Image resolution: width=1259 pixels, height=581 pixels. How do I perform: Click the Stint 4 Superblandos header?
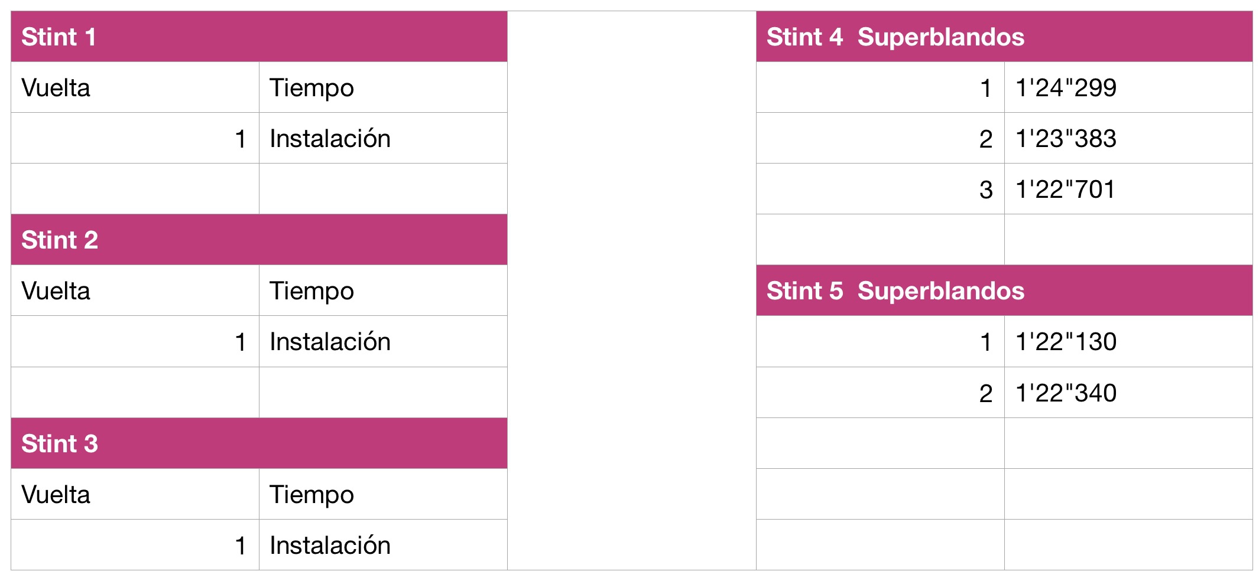point(1004,37)
